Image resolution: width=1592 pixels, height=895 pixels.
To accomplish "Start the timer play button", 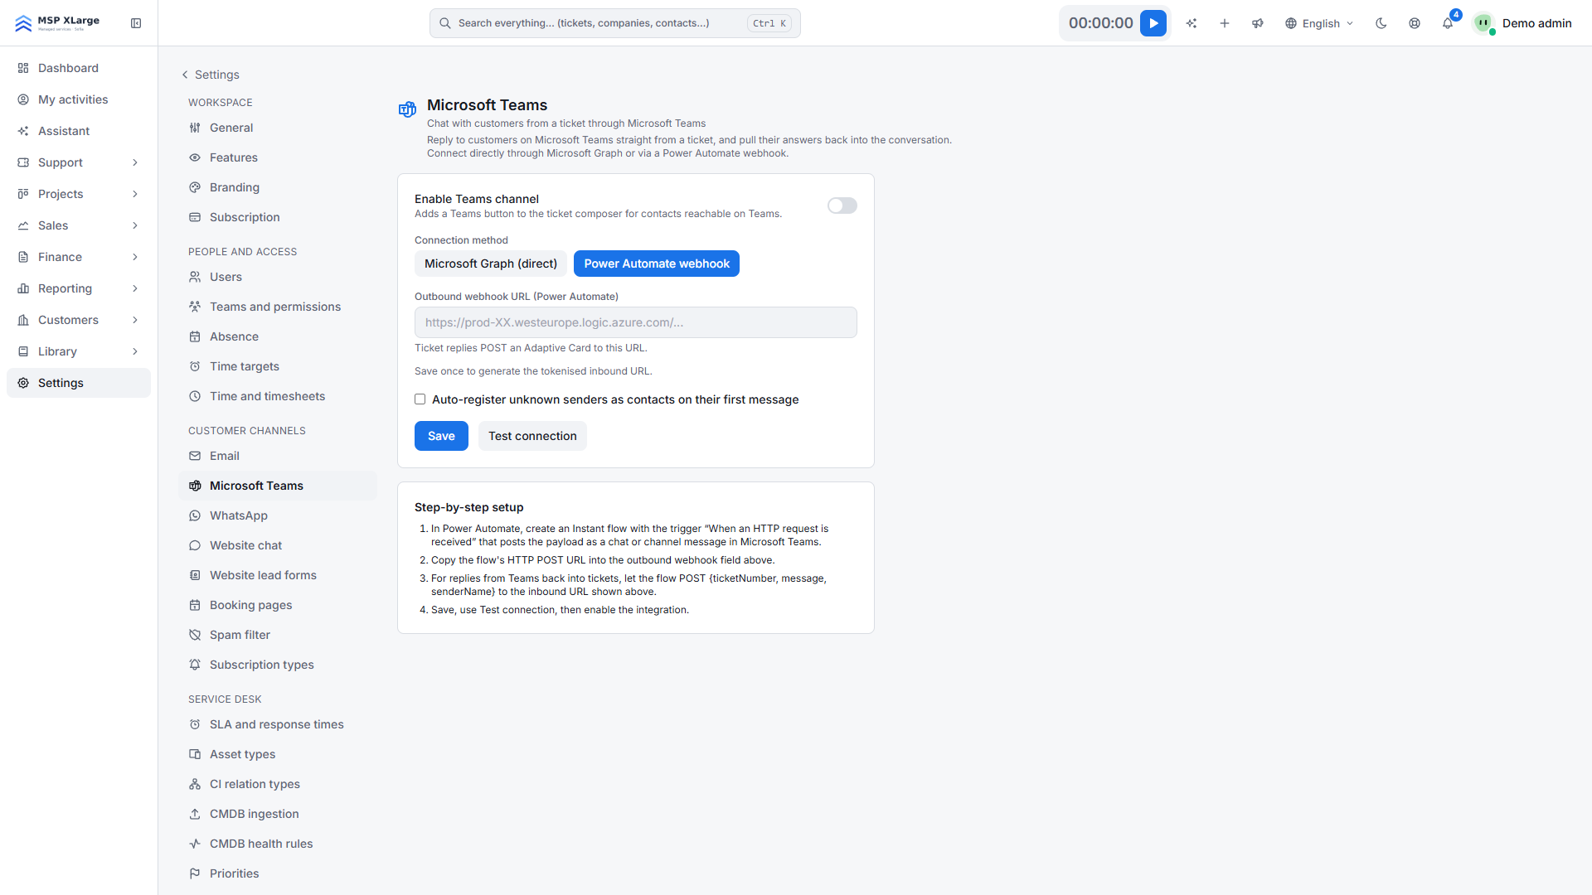I will click(1153, 23).
